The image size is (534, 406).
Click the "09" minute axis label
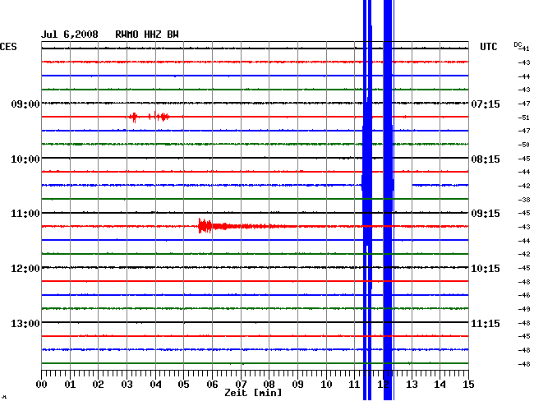(297, 385)
